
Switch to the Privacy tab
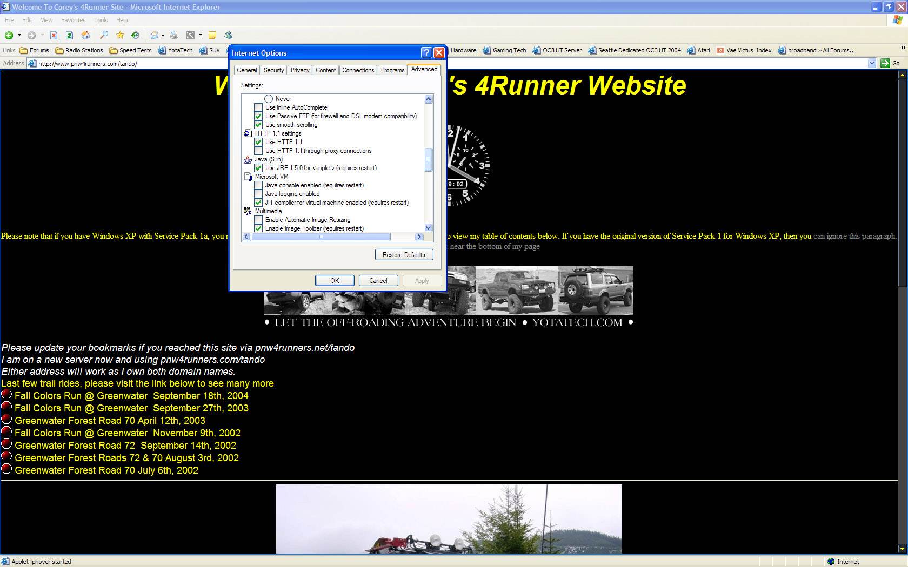pyautogui.click(x=300, y=70)
